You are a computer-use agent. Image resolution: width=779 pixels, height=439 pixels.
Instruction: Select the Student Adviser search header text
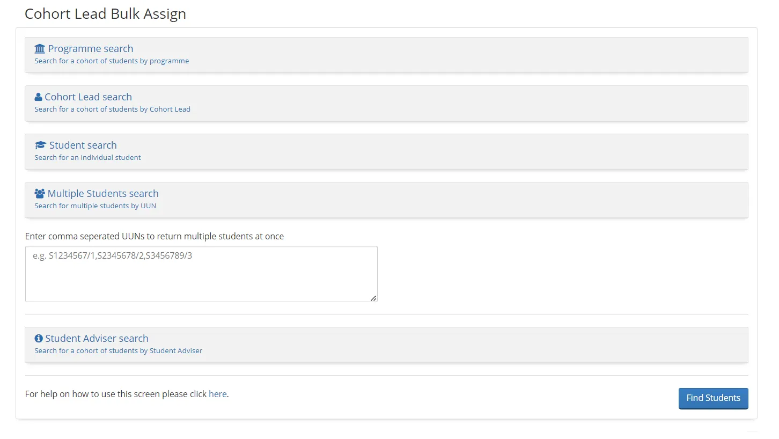click(98, 338)
